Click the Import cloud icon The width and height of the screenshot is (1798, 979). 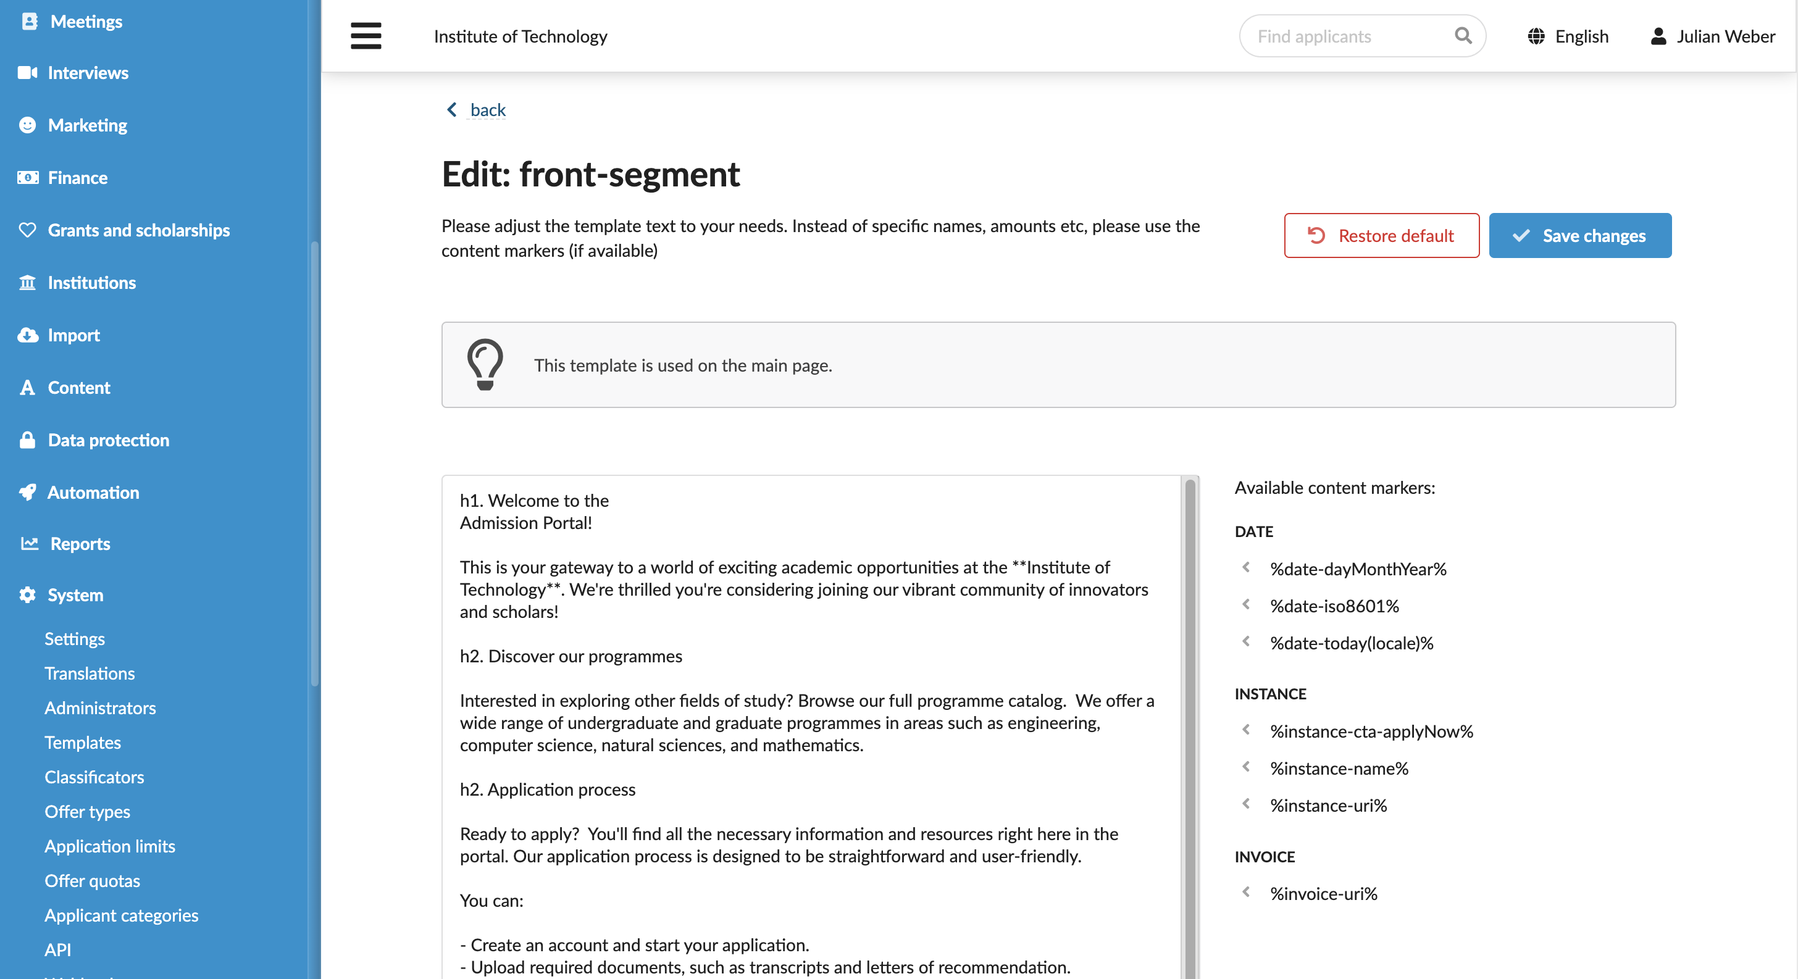(x=27, y=335)
